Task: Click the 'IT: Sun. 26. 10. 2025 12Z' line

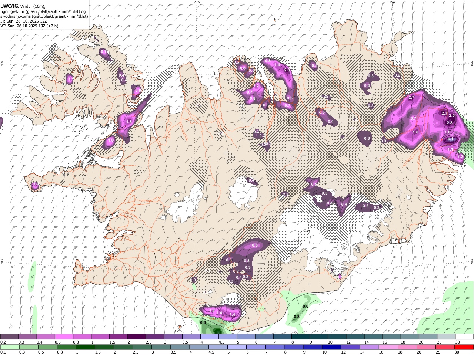Action: point(23,21)
